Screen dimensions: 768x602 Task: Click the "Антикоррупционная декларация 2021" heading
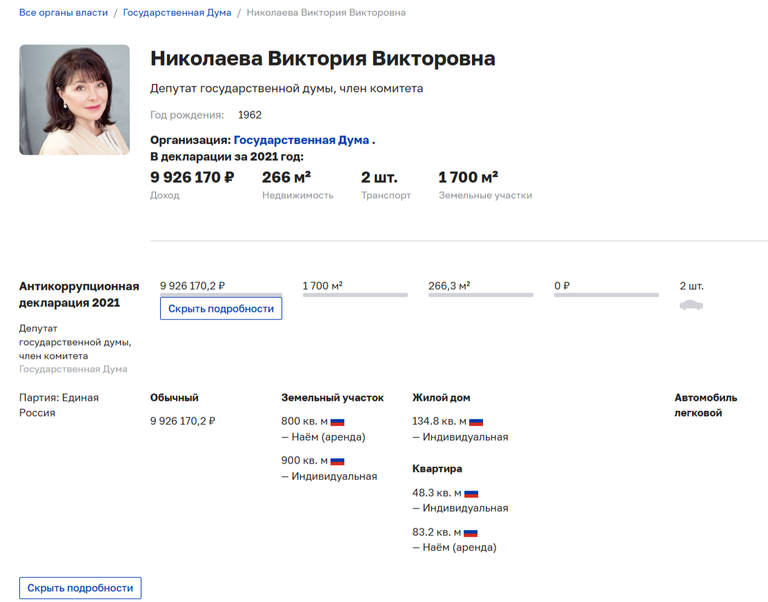tap(79, 294)
